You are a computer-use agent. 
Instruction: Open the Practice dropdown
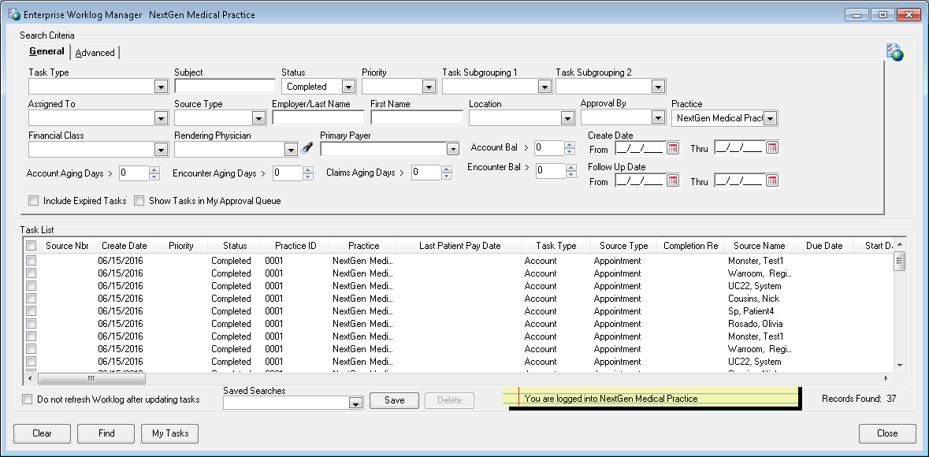pos(770,118)
